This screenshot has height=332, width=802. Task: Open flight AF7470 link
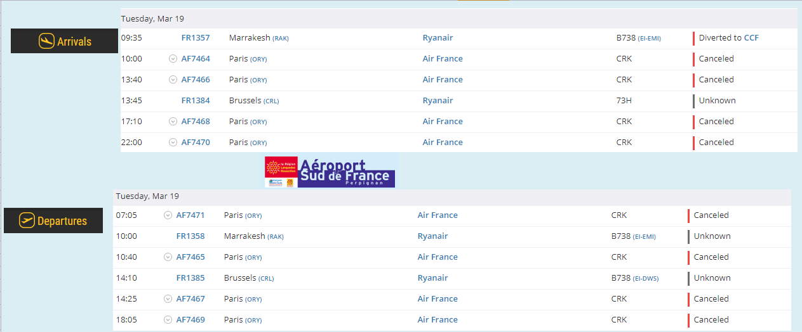[x=196, y=143]
